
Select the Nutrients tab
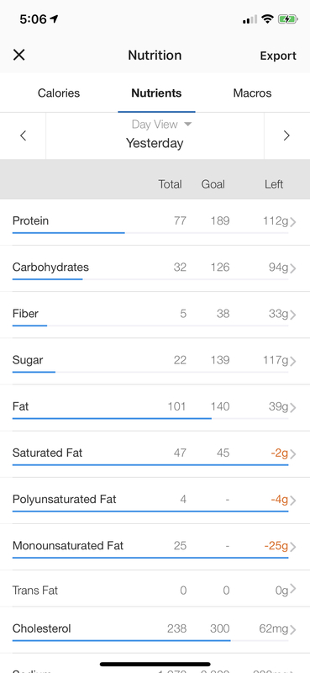point(156,93)
